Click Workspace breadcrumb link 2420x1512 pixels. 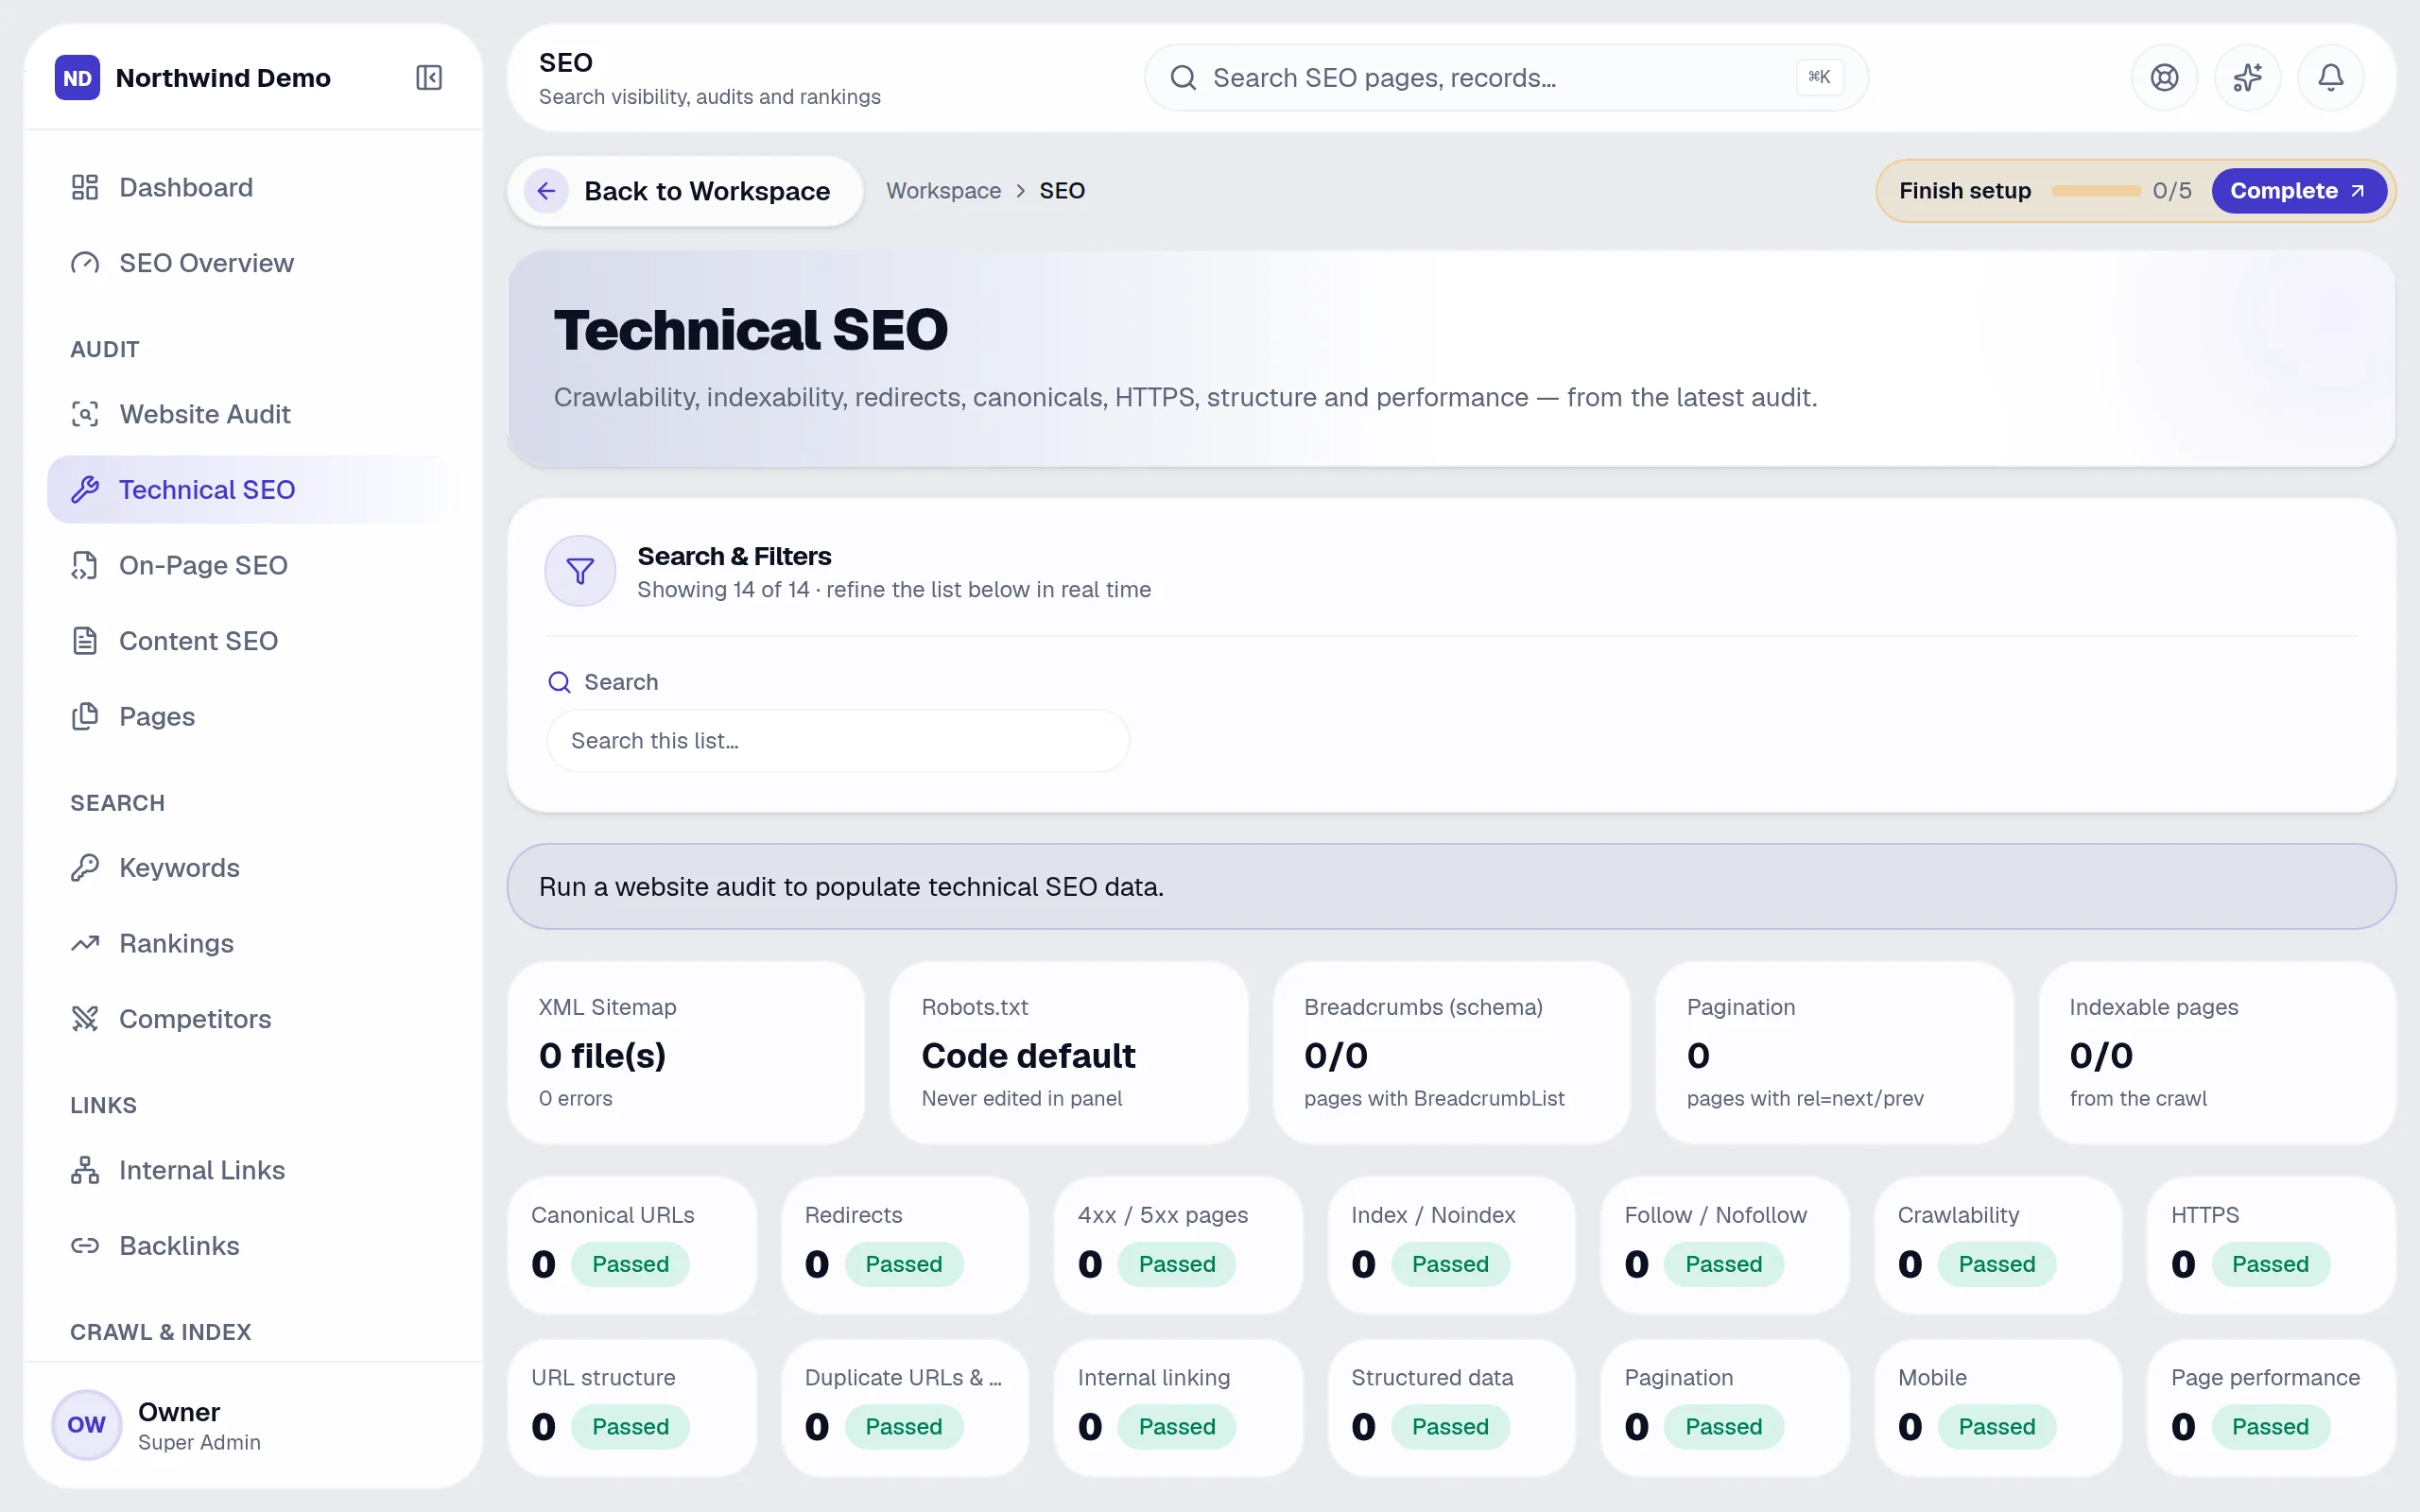(943, 191)
